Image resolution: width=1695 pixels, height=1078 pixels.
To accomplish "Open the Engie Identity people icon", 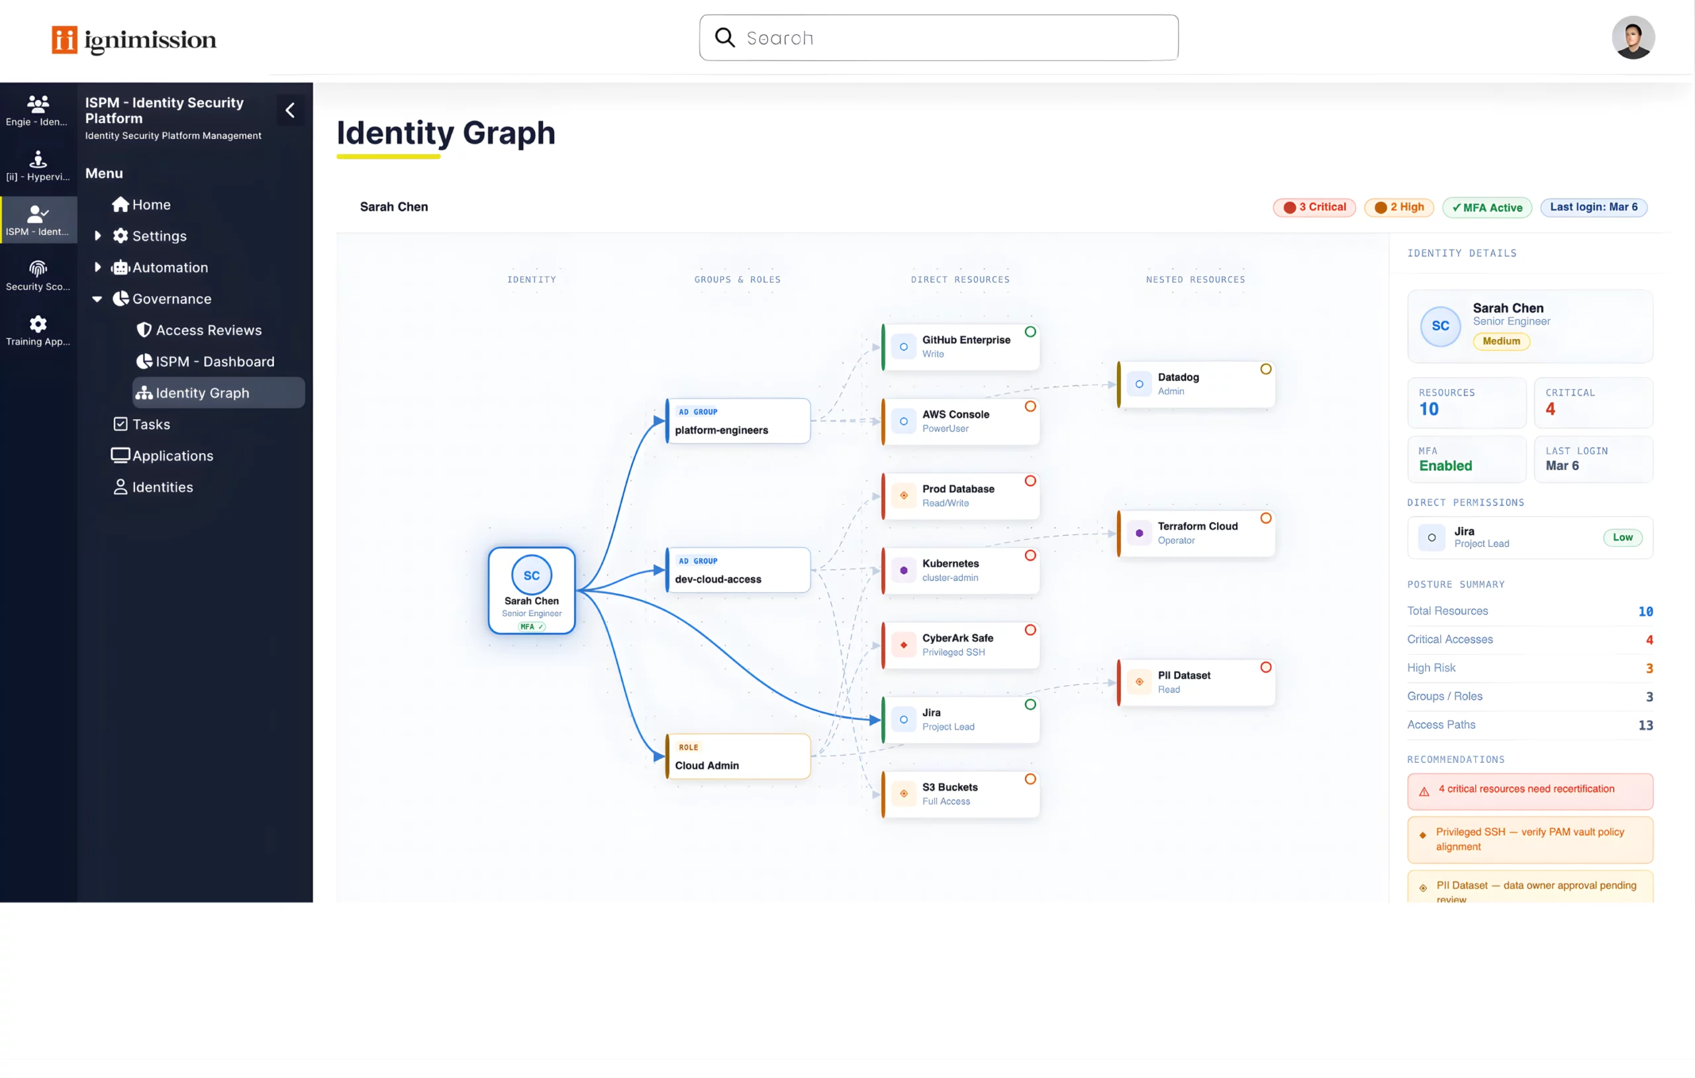I will coord(38,104).
